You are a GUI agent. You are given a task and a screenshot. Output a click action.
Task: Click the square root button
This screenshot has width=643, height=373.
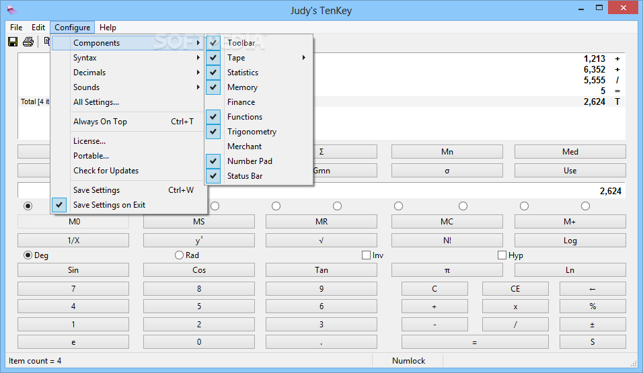(321, 240)
